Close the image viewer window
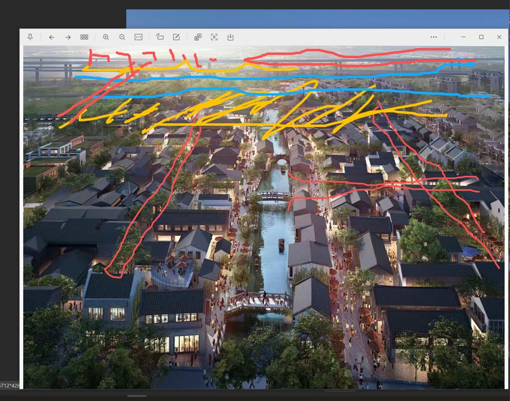Viewport: 510px width, 401px height. click(499, 37)
